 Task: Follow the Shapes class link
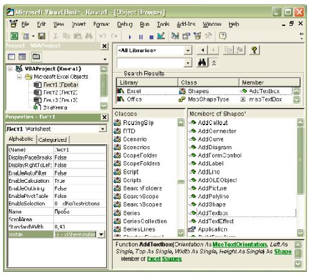172,259
